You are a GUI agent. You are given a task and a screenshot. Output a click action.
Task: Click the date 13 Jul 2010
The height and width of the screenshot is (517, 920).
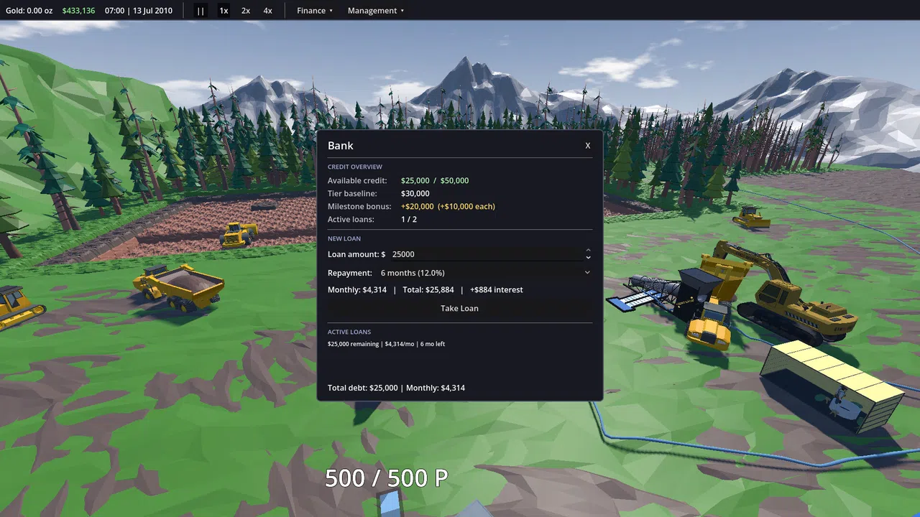point(152,11)
